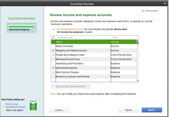The height and width of the screenshot is (117, 169).
Task: Select the Sales Discounts row name
Action: pyautogui.click(x=65, y=46)
